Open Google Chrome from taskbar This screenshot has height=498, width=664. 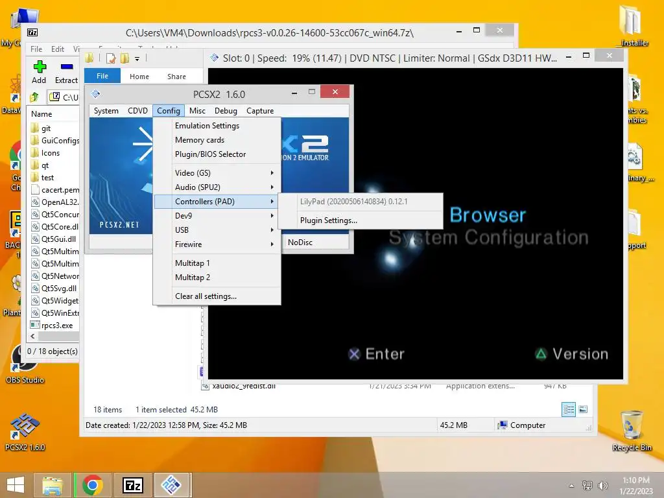pyautogui.click(x=93, y=485)
